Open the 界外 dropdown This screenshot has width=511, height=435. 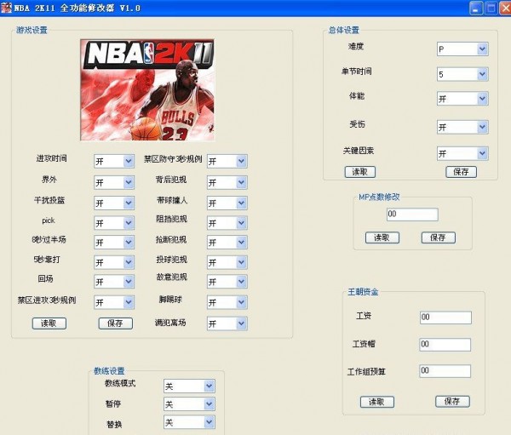[x=114, y=182]
